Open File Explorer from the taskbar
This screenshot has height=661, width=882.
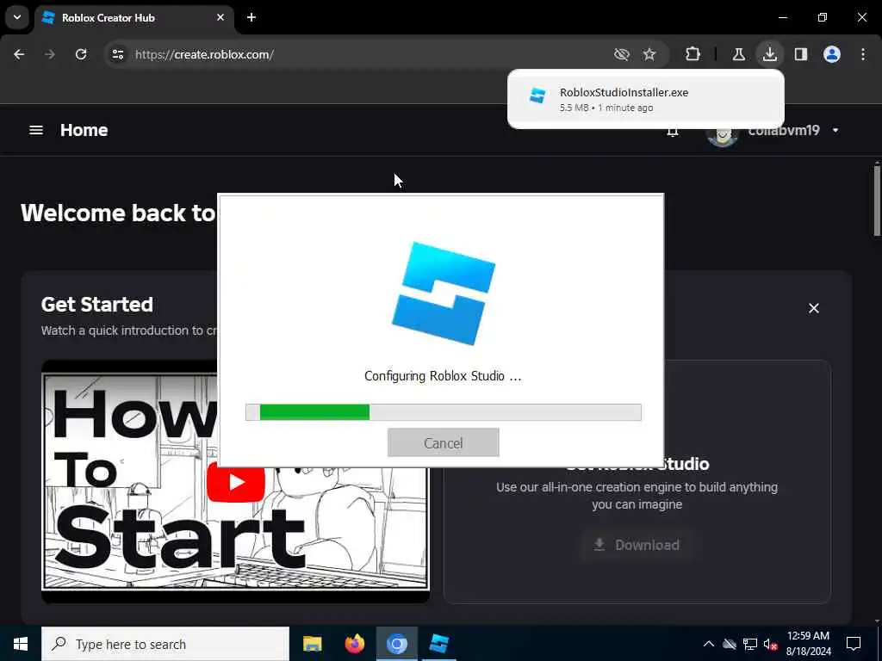tap(312, 644)
